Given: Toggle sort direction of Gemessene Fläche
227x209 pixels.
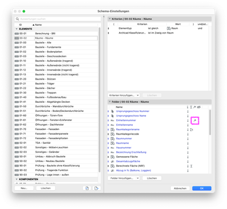Looking at the screenshot, I should 188,157.
